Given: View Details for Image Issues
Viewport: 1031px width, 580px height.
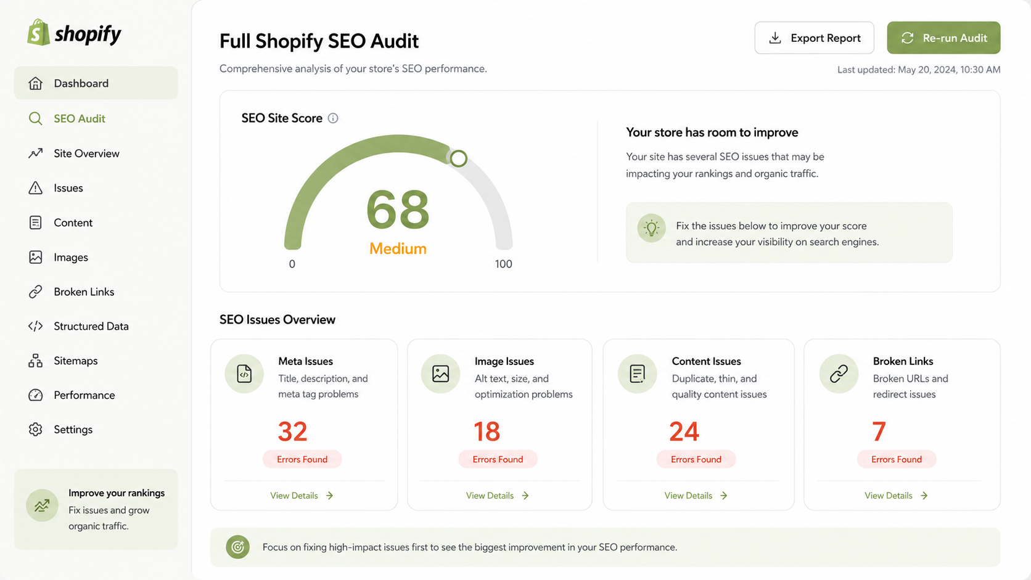Looking at the screenshot, I should pyautogui.click(x=498, y=496).
